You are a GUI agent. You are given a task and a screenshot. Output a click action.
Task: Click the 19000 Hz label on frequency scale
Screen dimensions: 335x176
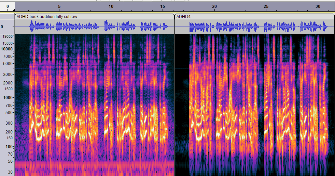click(8, 37)
